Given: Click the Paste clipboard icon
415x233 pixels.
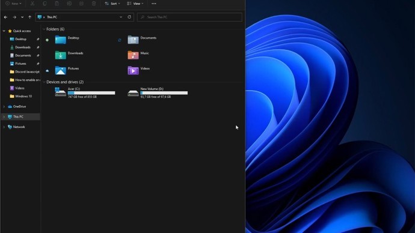Looking at the screenshot, I should (x=57, y=4).
